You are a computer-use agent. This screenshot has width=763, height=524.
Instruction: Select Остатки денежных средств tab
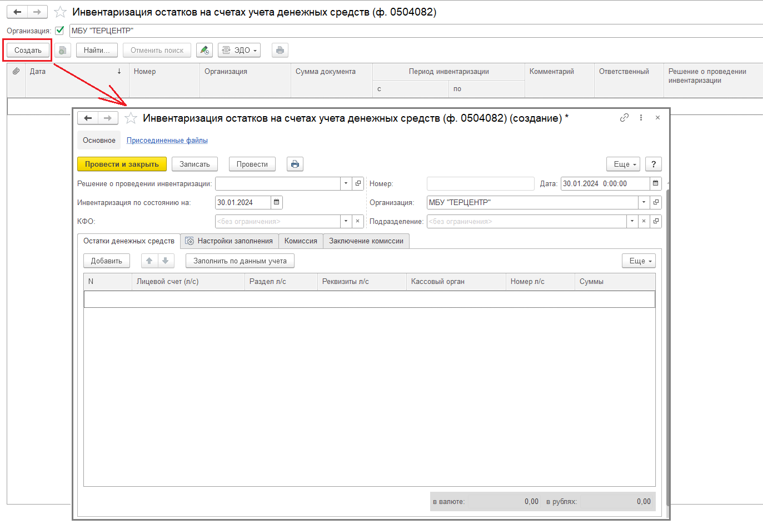[129, 241]
